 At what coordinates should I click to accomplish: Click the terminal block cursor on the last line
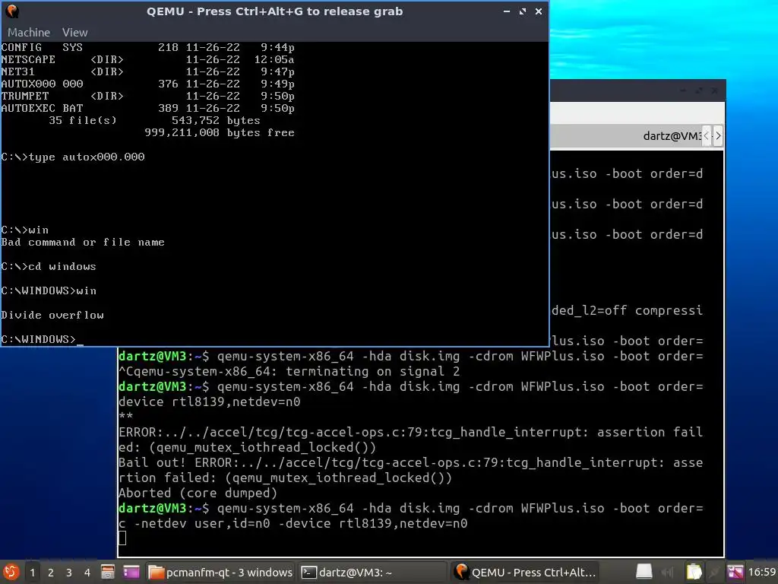122,538
